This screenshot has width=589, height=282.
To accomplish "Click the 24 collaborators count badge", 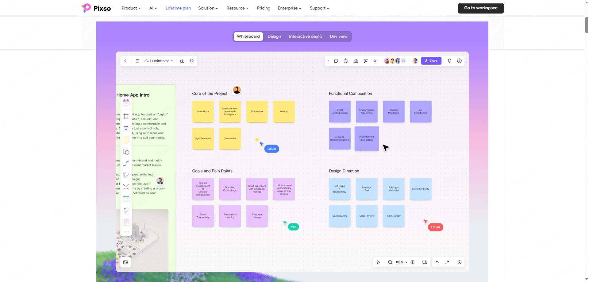I will pyautogui.click(x=403, y=61).
